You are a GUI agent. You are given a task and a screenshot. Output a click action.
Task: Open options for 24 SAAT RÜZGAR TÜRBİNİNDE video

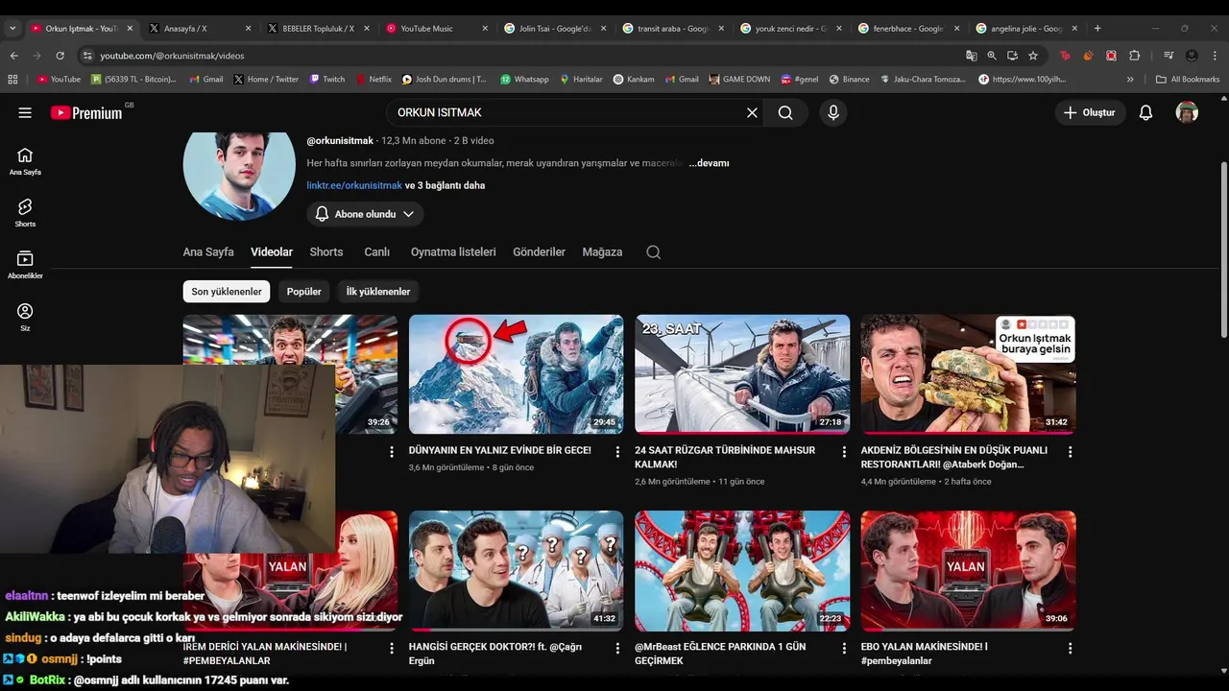coord(844,451)
